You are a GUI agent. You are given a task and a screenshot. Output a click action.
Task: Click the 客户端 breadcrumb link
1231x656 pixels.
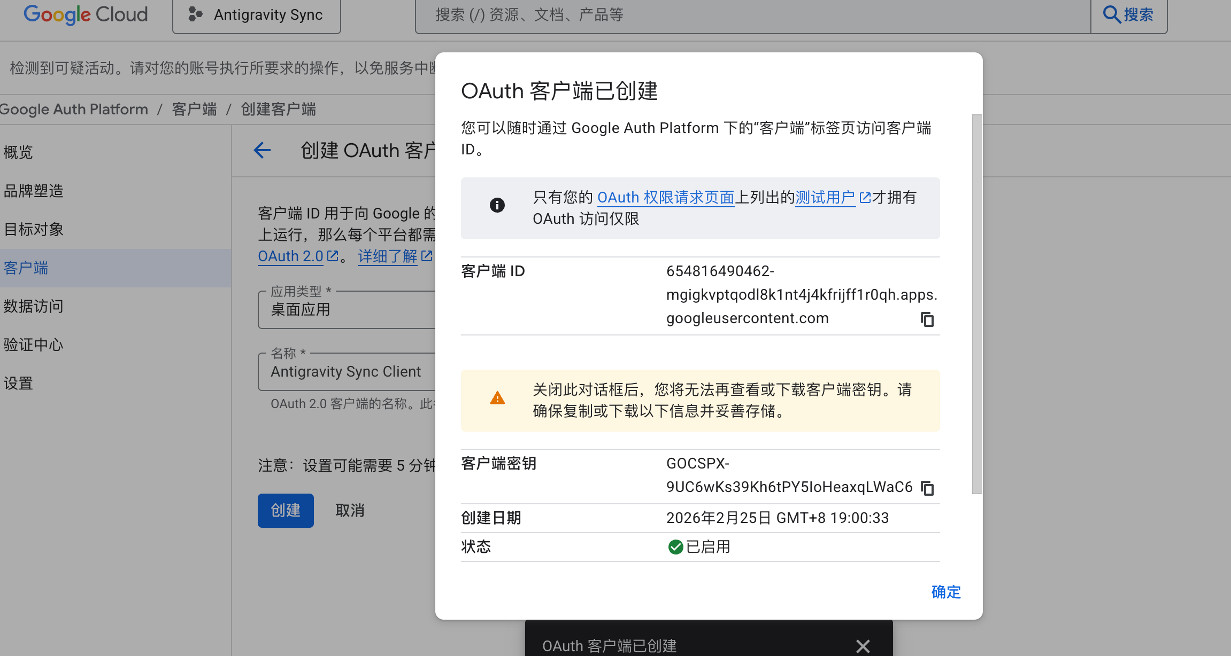coord(194,110)
